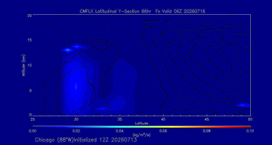Click the 0.10 maximum colorbar label
Viewport: 272px width, 145px height.
pyautogui.click(x=250, y=131)
